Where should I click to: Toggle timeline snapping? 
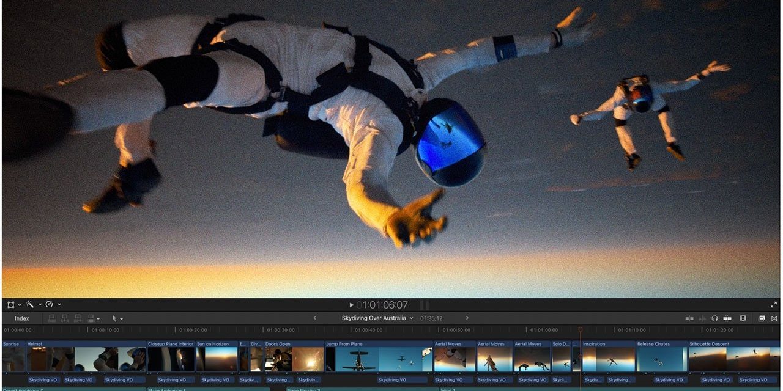727,318
